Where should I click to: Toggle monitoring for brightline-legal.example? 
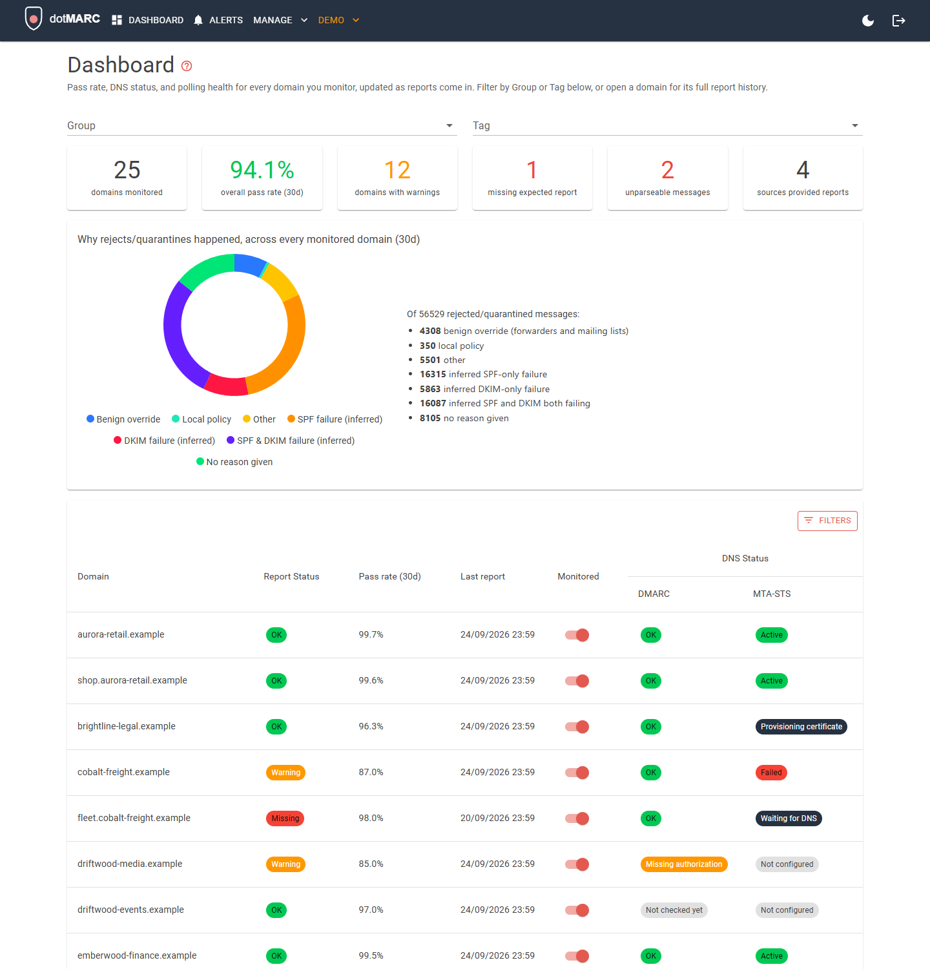pyautogui.click(x=577, y=727)
